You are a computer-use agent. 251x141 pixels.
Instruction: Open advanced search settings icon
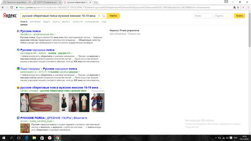pos(104,16)
